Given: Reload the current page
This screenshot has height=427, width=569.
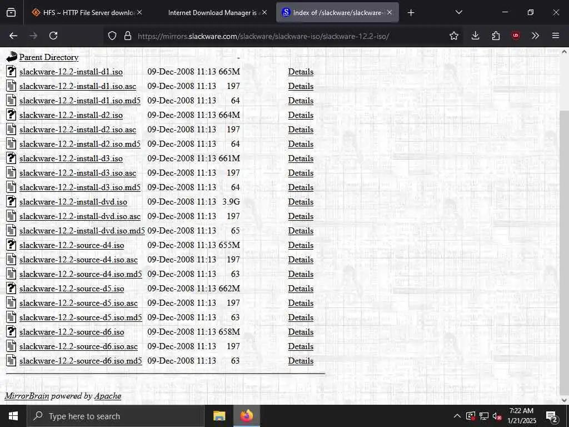Looking at the screenshot, I should click(x=53, y=36).
